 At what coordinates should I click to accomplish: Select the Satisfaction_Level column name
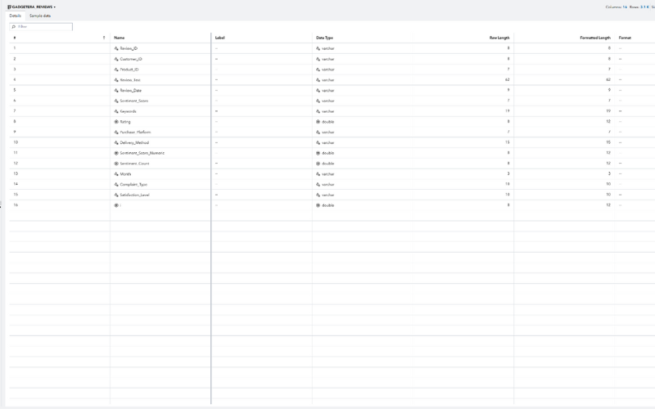click(134, 195)
